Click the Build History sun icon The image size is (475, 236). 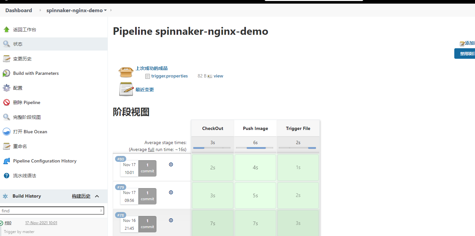[5, 196]
